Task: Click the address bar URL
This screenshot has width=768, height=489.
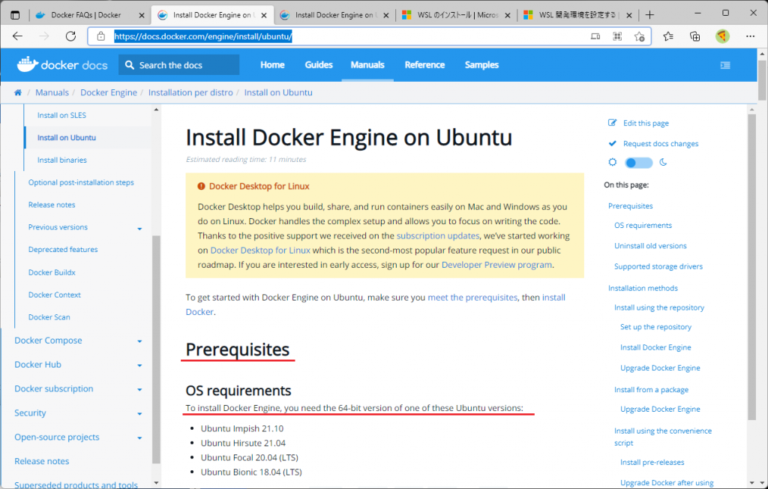Action: pyautogui.click(x=203, y=36)
